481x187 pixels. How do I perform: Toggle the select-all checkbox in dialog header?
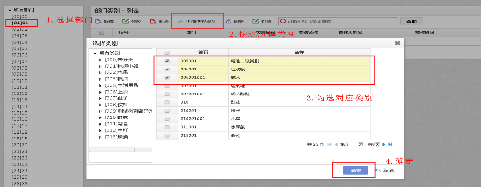point(167,53)
